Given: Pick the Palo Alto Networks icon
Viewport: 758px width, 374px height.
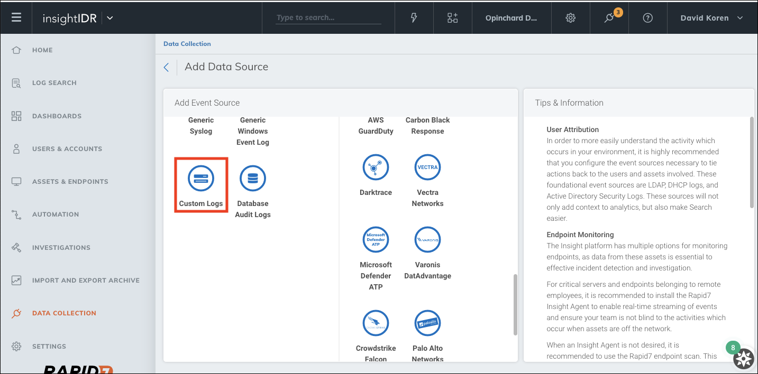Looking at the screenshot, I should [427, 323].
